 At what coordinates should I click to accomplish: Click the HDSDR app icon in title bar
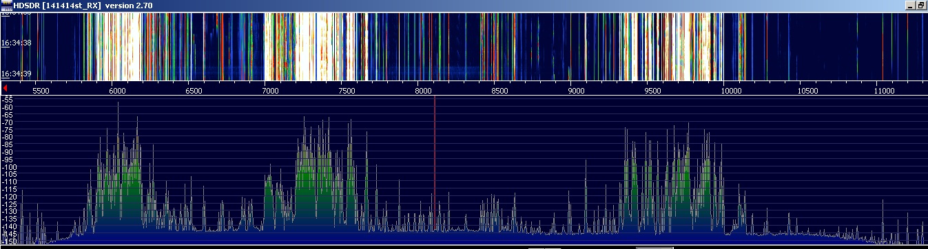pyautogui.click(x=6, y=6)
